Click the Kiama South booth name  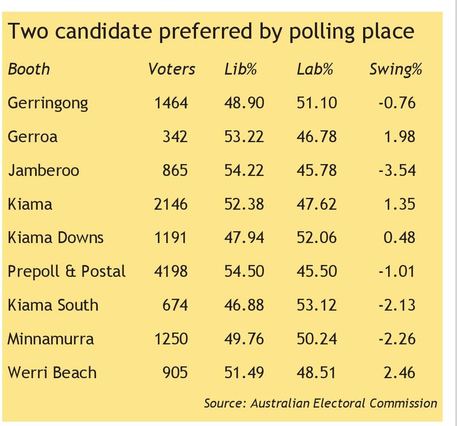53,305
